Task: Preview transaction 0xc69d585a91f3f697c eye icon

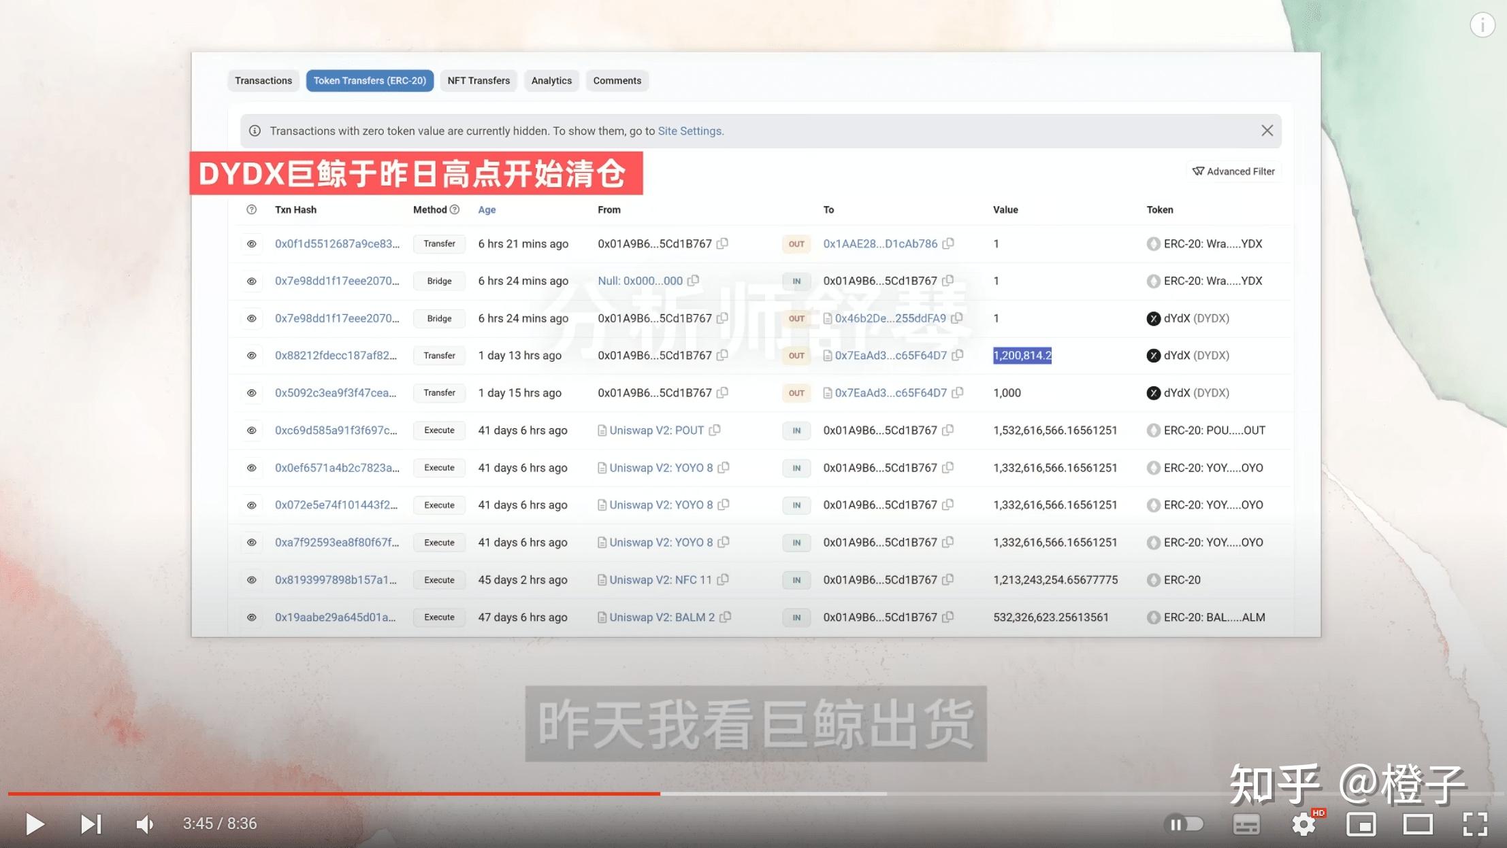Action: tap(251, 430)
